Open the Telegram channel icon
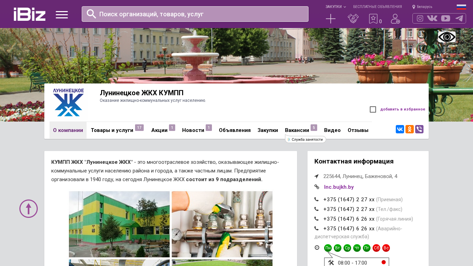The width and height of the screenshot is (473, 266). click(x=459, y=18)
